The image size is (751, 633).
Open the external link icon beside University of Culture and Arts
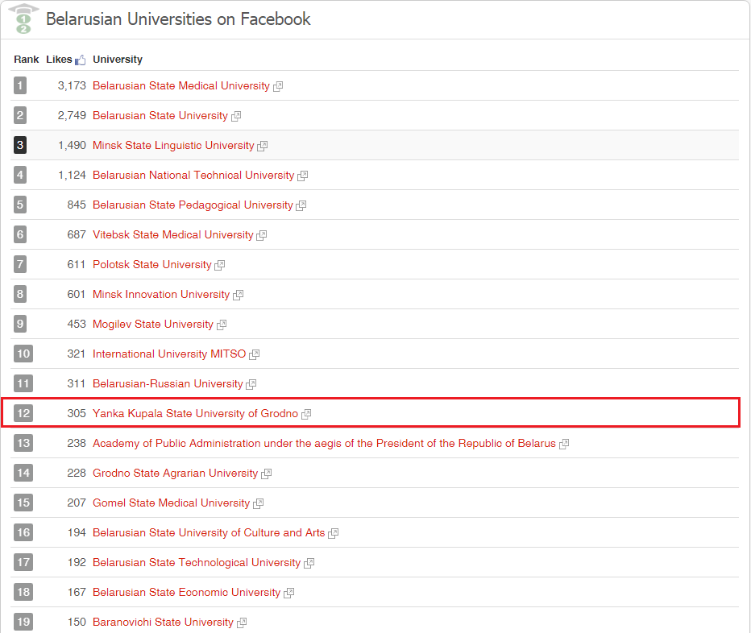(334, 533)
